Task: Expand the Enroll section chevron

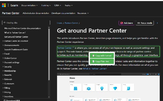Action: 3,54
